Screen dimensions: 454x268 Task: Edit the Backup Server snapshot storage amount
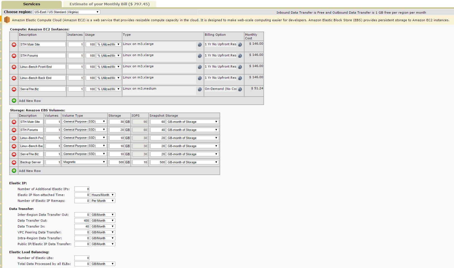[158, 162]
